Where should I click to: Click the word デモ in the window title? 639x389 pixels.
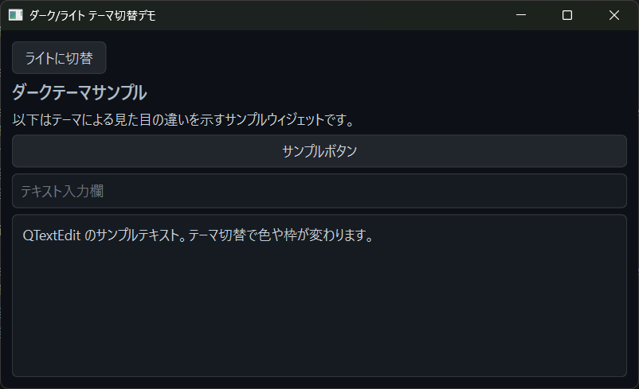(145, 15)
